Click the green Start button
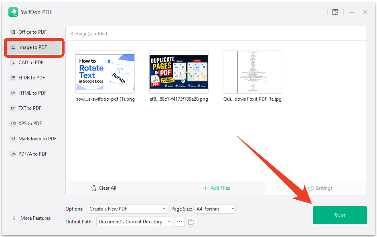This screenshot has width=377, height=237. tap(340, 215)
